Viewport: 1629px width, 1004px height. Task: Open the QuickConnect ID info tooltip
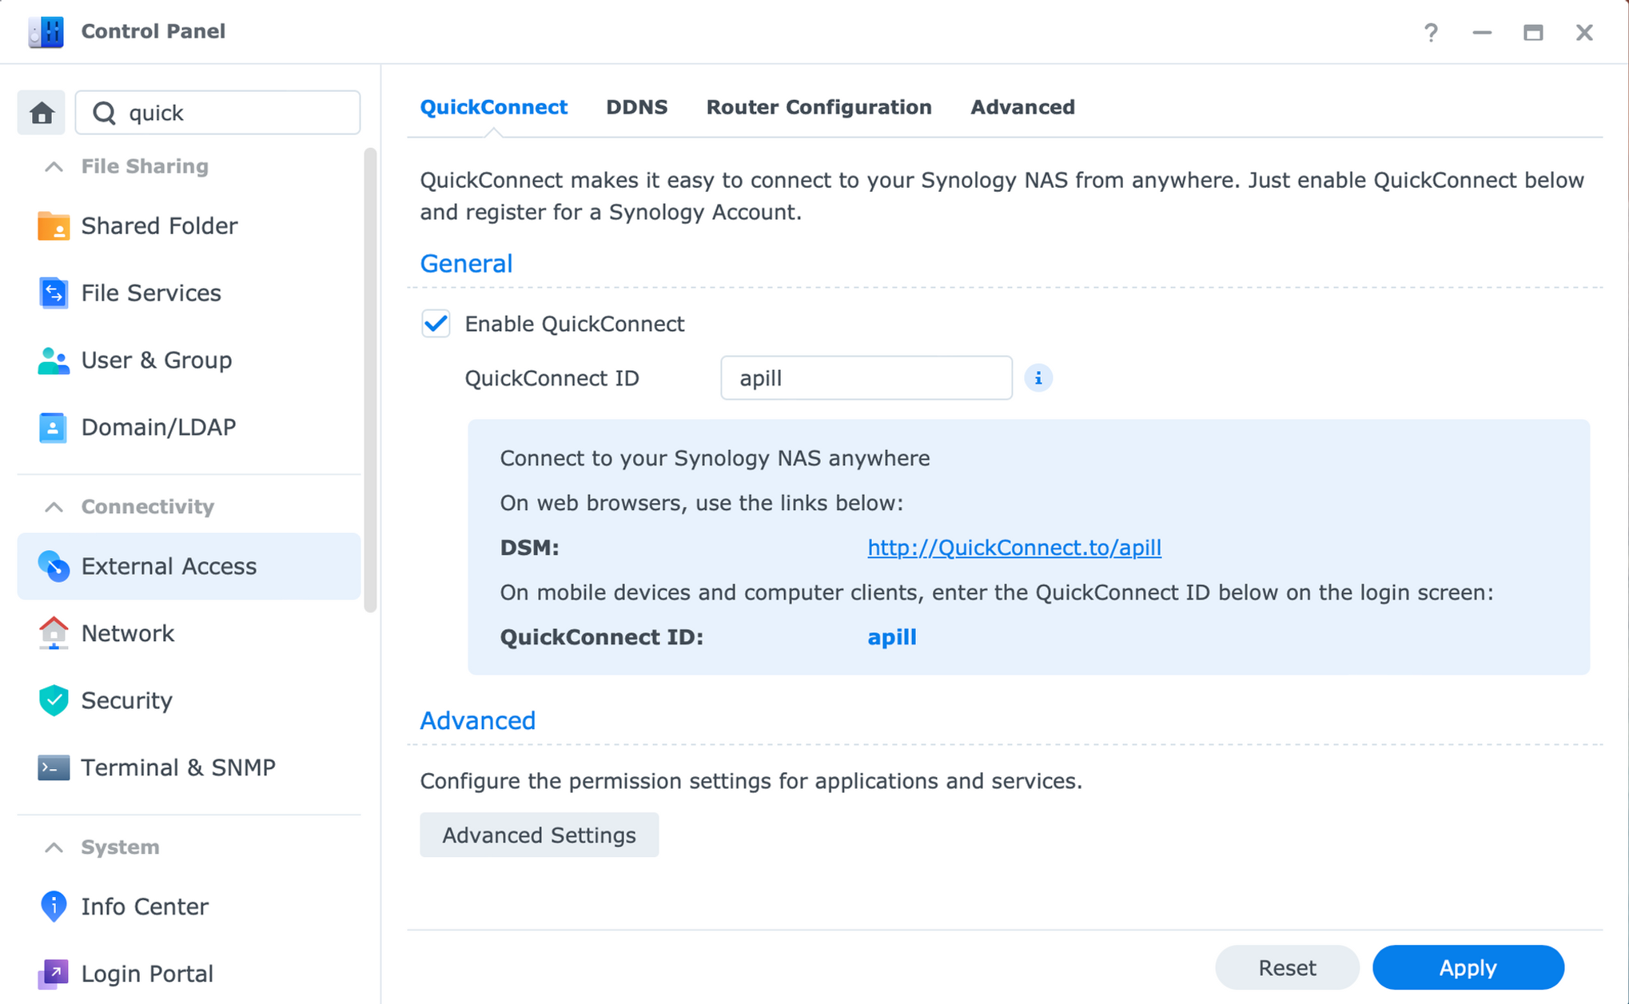[x=1038, y=377]
